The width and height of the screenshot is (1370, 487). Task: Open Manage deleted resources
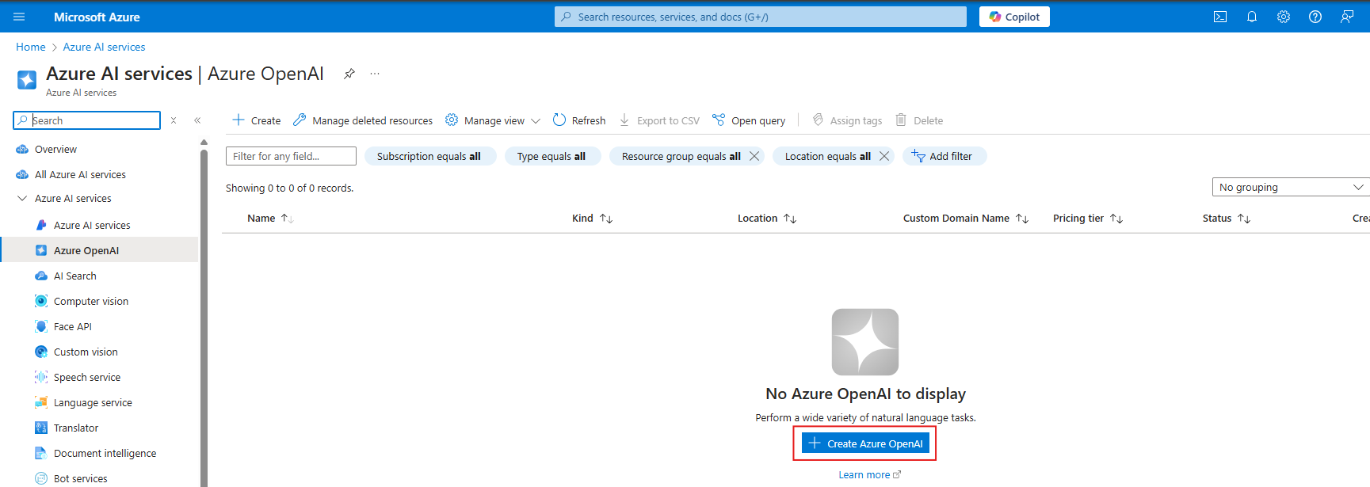click(x=363, y=120)
